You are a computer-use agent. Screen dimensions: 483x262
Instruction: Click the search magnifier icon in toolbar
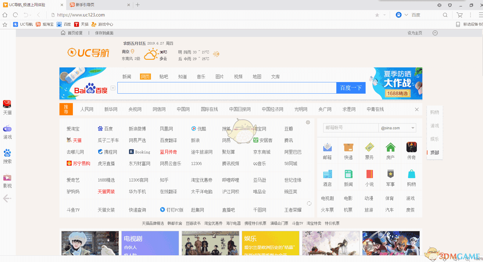[x=445, y=15]
